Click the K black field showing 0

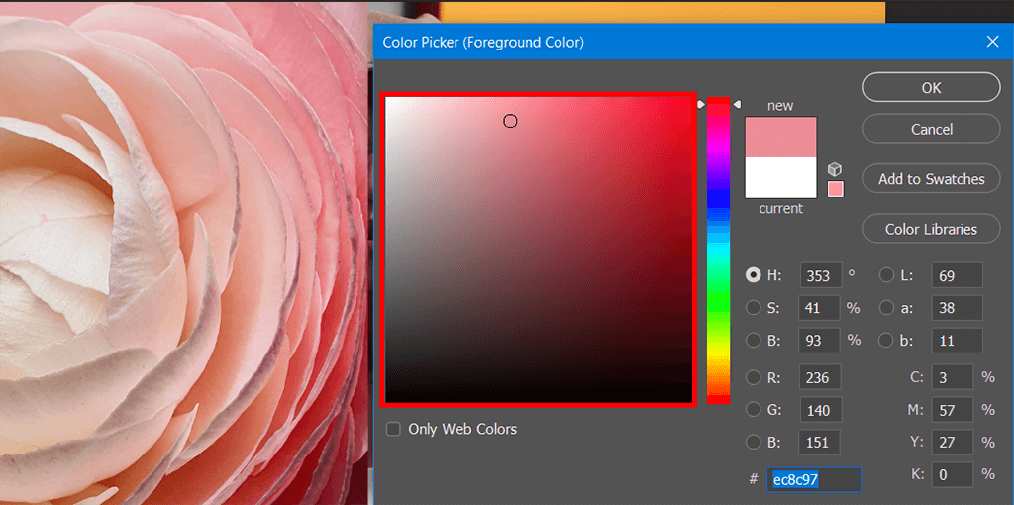953,474
